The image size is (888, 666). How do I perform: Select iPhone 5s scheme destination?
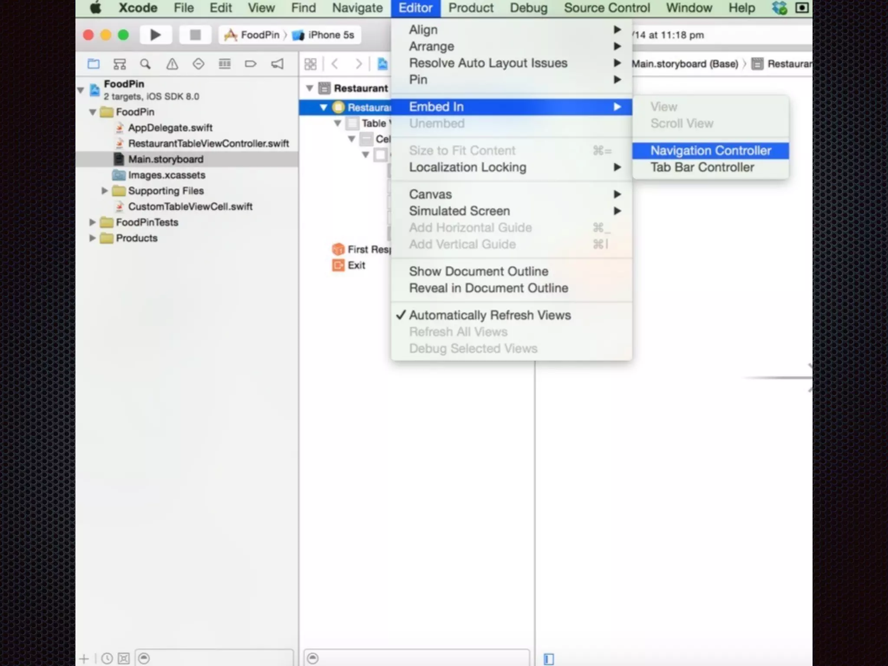[330, 35]
